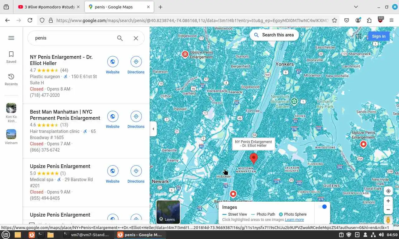The height and width of the screenshot is (239, 399).
Task: Click the Upsize medical pin near Ridgewood
Action: 185,54
